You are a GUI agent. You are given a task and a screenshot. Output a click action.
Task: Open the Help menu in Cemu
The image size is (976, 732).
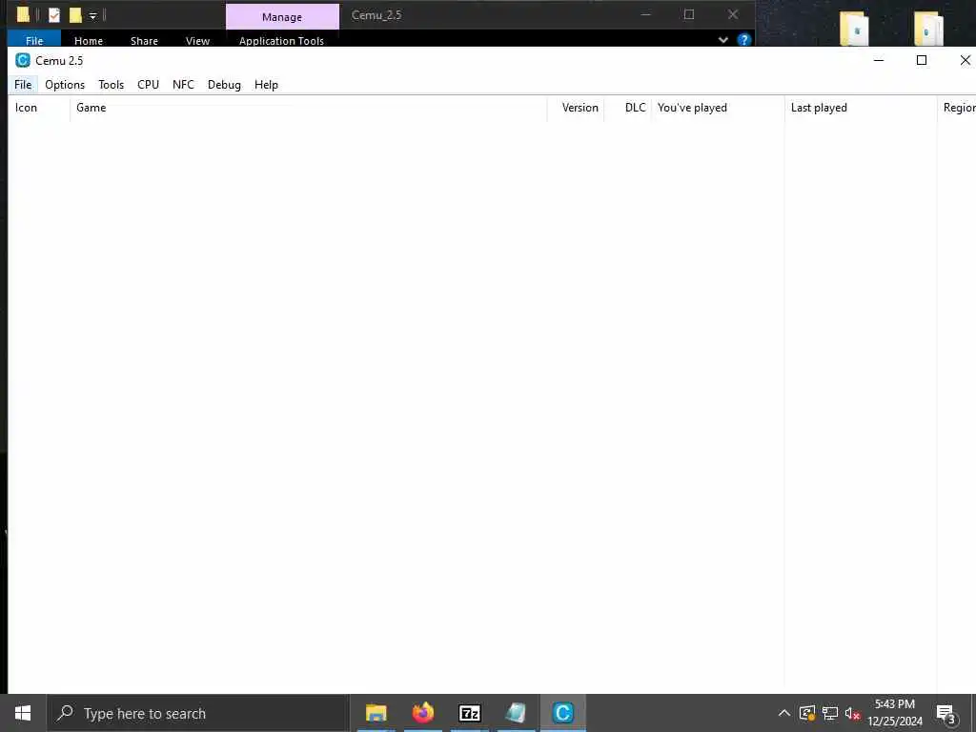click(x=266, y=85)
